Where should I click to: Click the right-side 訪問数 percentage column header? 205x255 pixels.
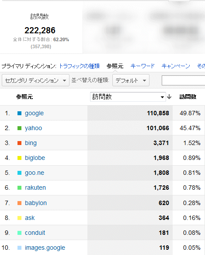coord(188,97)
